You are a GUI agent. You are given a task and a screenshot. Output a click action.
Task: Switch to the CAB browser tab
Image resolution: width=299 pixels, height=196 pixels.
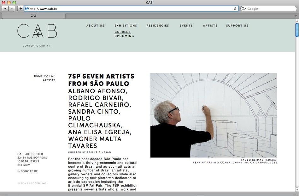click(33, 16)
